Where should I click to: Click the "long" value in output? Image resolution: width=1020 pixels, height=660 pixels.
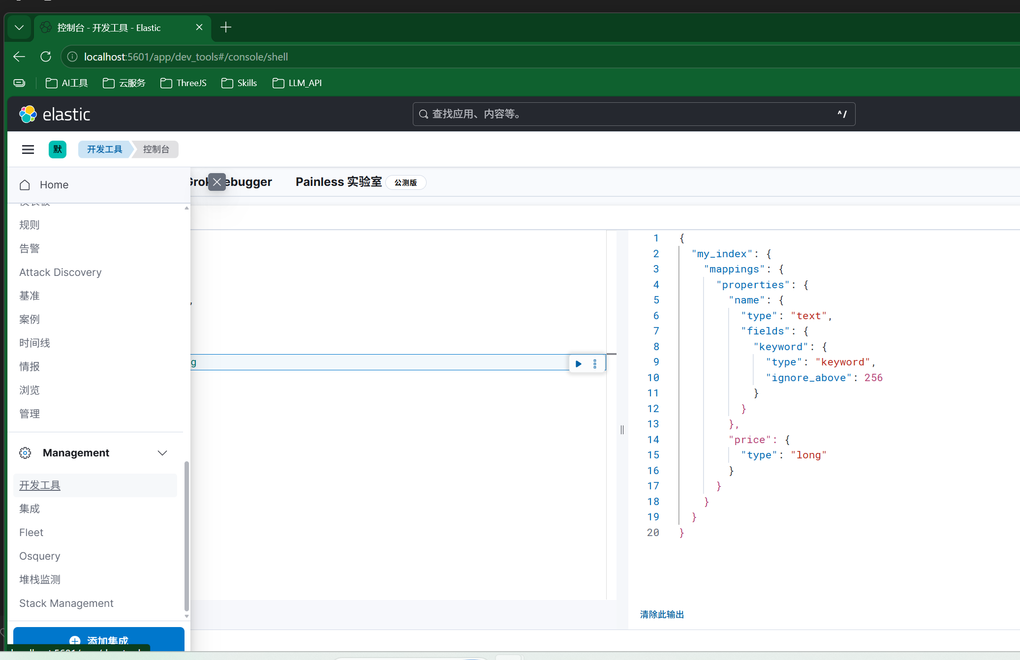click(x=808, y=455)
